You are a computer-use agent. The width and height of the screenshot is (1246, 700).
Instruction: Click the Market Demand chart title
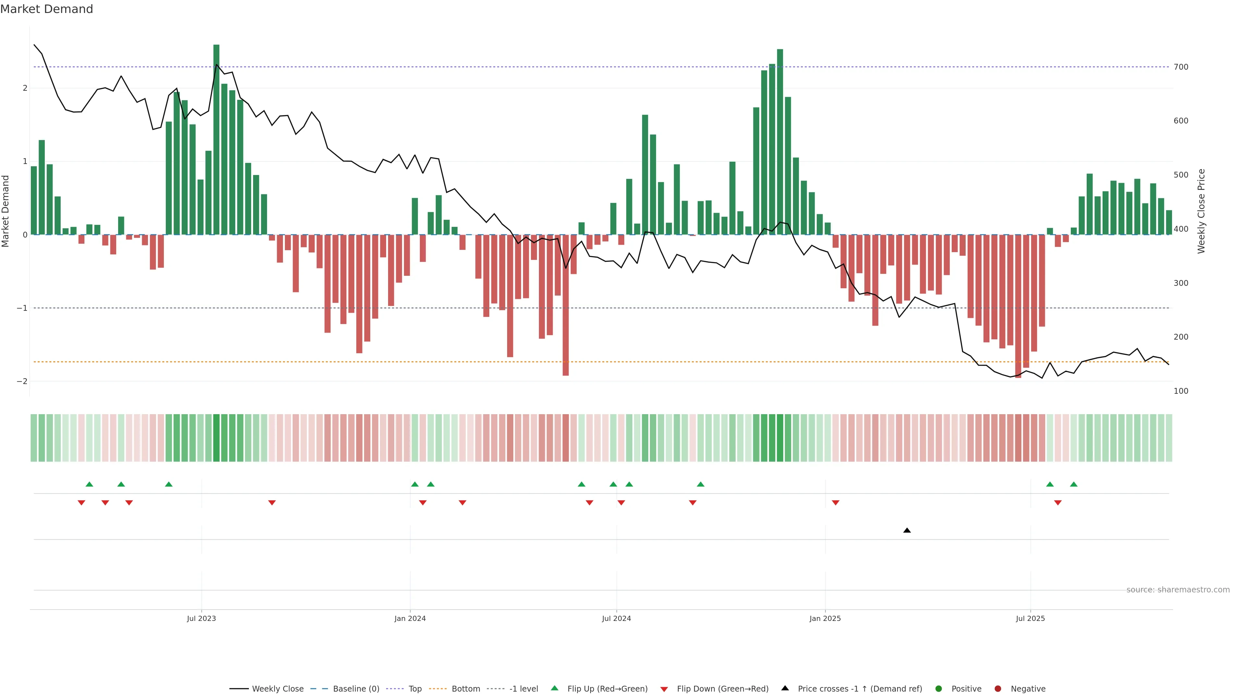(46, 9)
